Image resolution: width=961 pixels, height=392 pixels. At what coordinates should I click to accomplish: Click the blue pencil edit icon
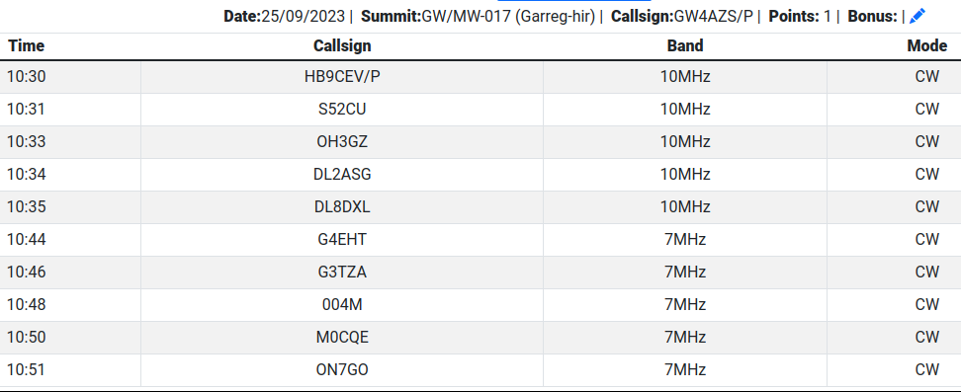(917, 17)
